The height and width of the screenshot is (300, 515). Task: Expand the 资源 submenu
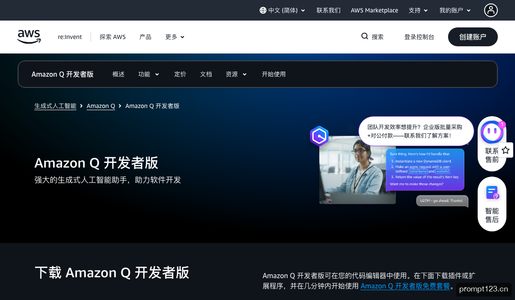236,74
